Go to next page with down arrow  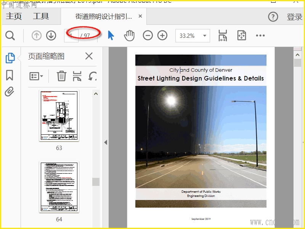click(x=51, y=35)
